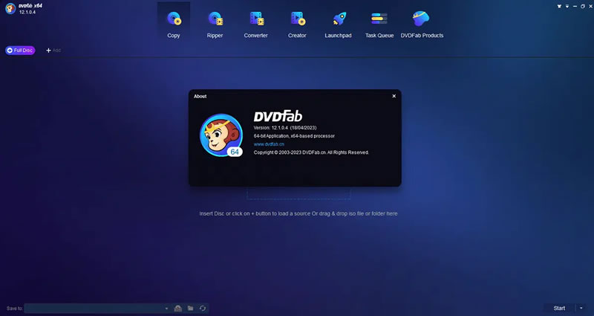This screenshot has height=316, width=594.
Task: Open DVDFab Products
Action: pyautogui.click(x=422, y=25)
